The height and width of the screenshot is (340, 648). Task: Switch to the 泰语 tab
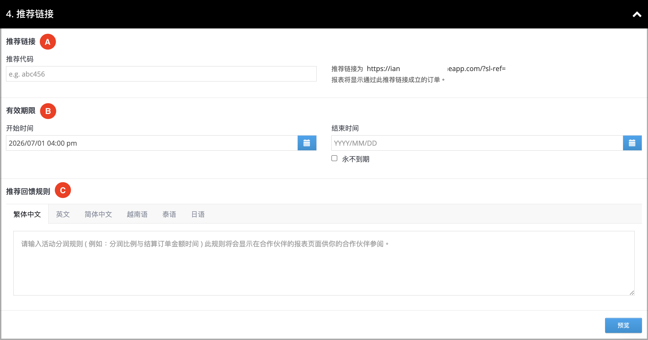point(169,214)
